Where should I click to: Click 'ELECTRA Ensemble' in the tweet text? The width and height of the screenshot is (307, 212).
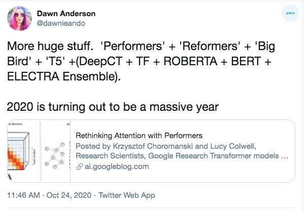[62, 76]
